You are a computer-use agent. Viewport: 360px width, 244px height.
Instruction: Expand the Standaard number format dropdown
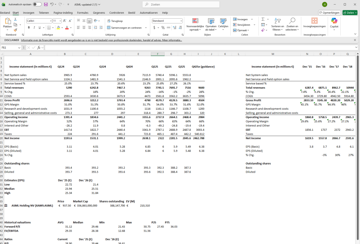(x=181, y=21)
